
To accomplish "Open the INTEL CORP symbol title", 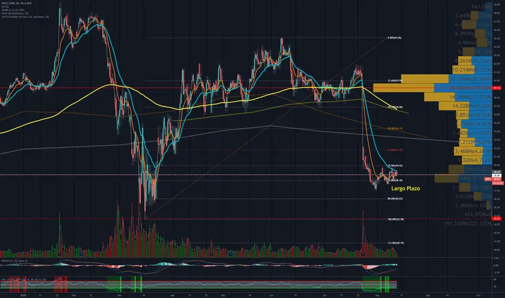I will pyautogui.click(x=16, y=4).
